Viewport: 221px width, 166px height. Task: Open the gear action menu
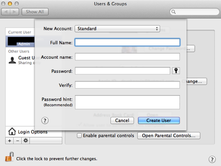coord(26,141)
